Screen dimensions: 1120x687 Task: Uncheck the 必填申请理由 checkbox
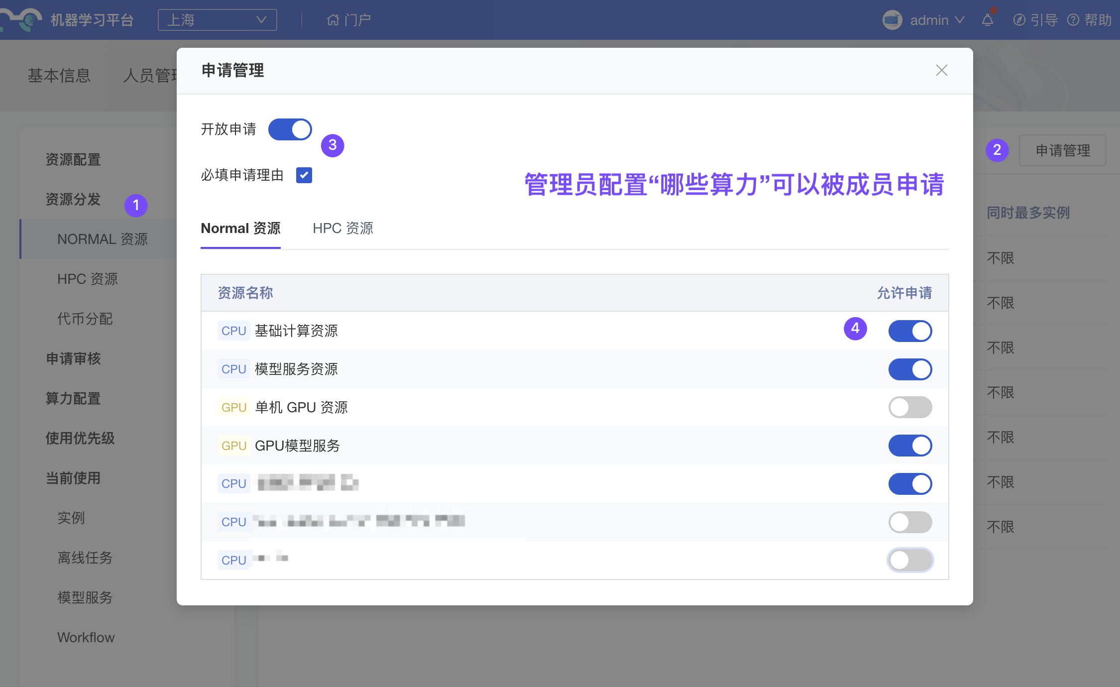point(304,175)
